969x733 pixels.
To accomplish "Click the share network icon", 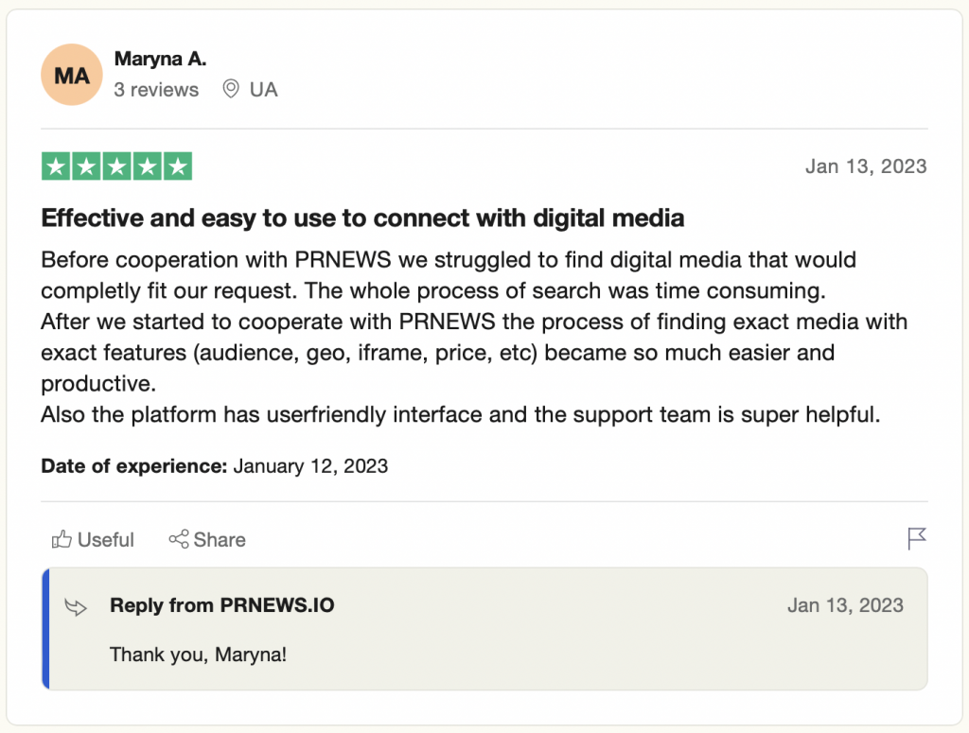I will (179, 539).
